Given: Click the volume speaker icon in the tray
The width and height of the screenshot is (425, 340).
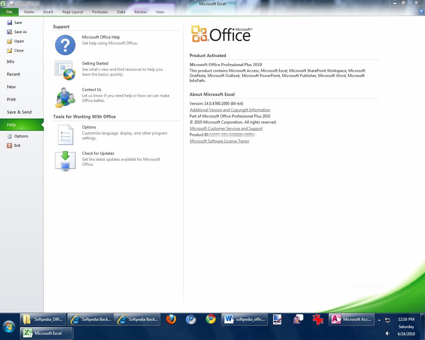Looking at the screenshot, I should click(x=387, y=333).
